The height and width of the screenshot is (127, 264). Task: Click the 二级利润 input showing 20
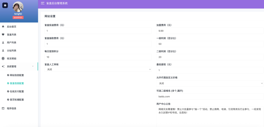coord(210,57)
